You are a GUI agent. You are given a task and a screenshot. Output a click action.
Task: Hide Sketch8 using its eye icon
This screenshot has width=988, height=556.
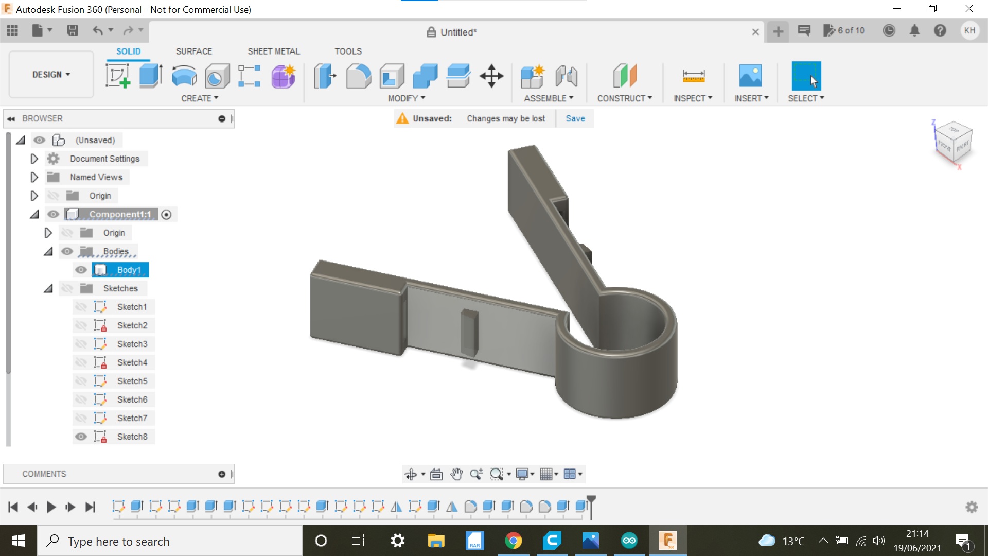81,437
